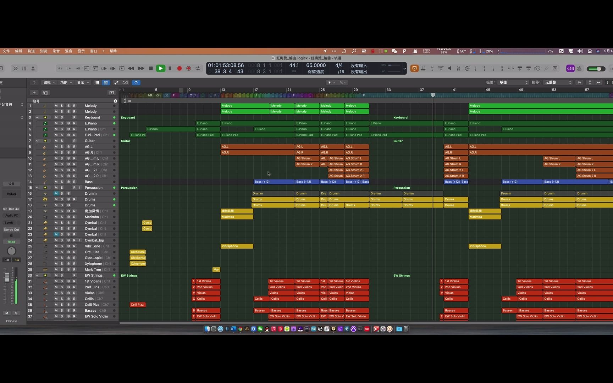The image size is (613, 383).
Task: Select the Vibraphone region at bar 13
Action: point(237,246)
